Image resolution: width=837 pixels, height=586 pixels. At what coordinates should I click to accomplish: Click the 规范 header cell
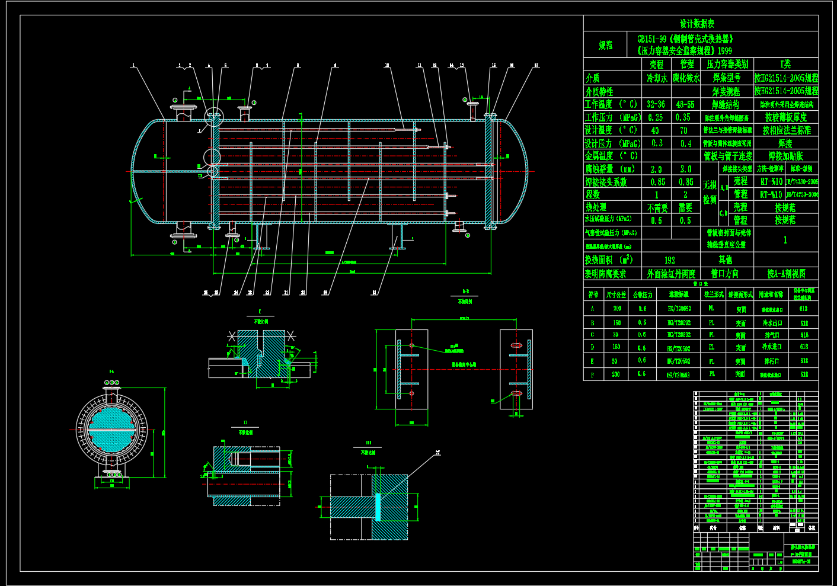pyautogui.click(x=605, y=45)
